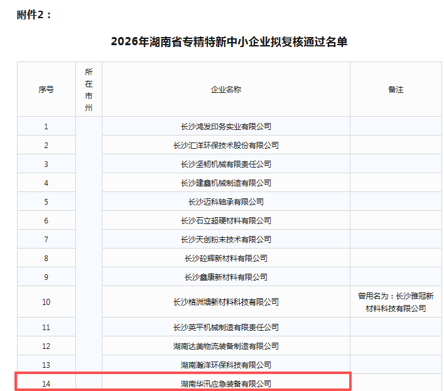This screenshot has height=391, width=444.
Task: Click serial number 13 cell
Action: (46, 365)
